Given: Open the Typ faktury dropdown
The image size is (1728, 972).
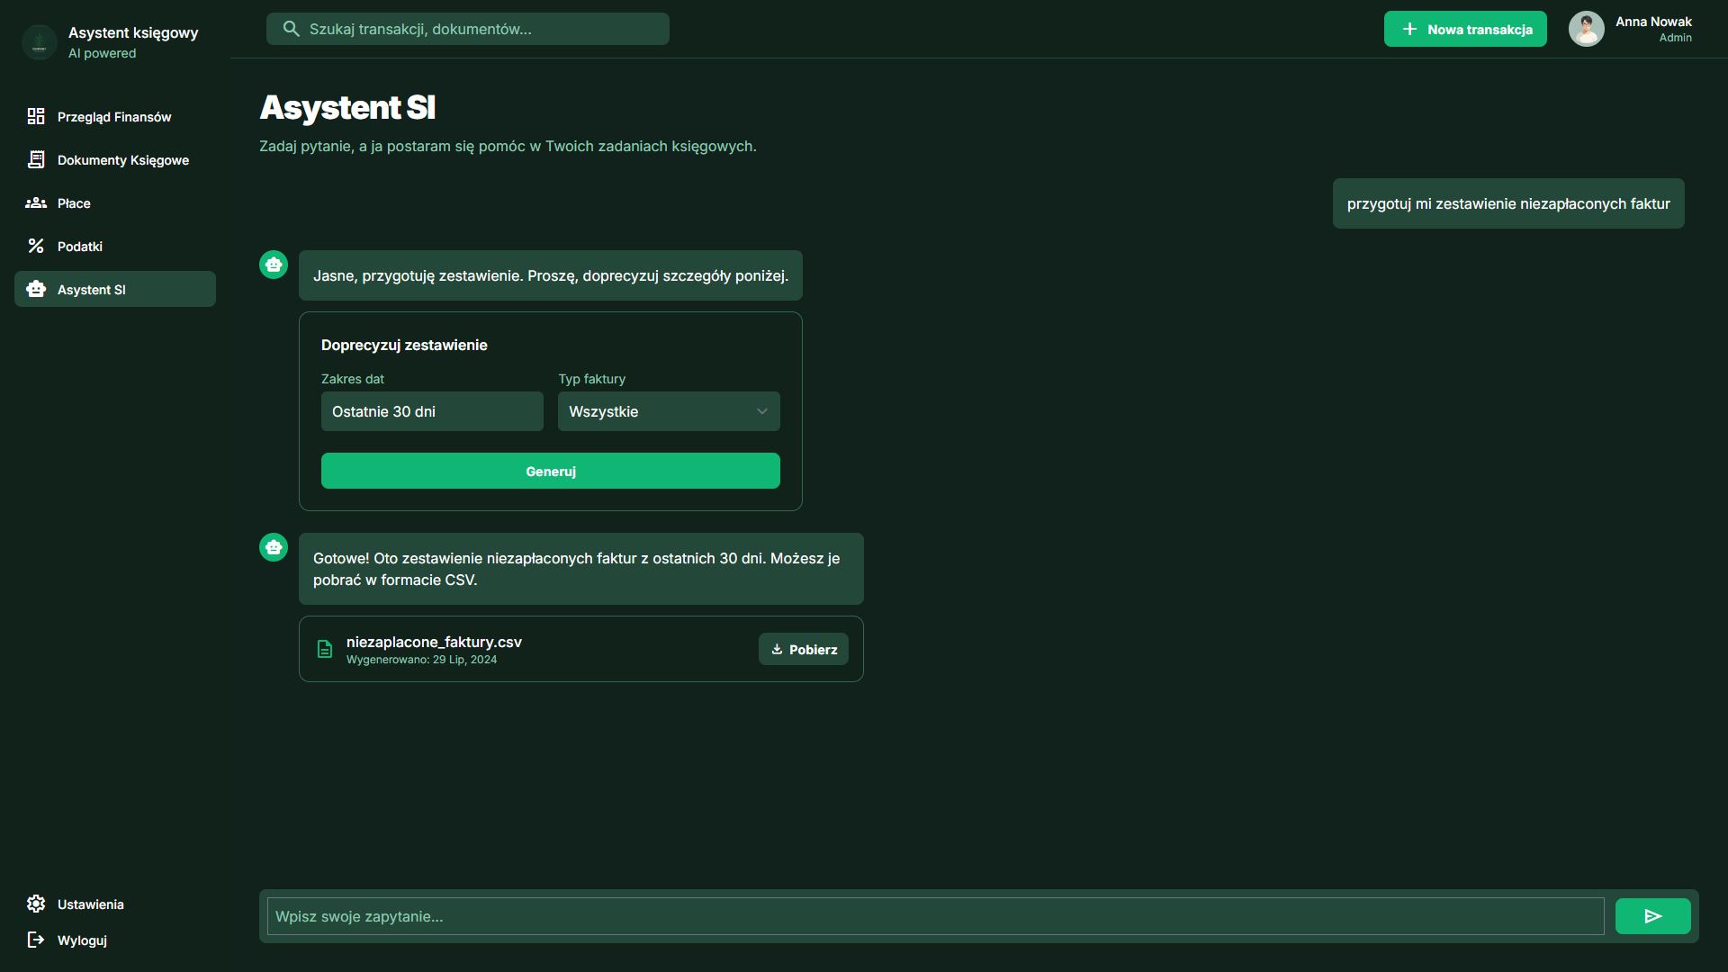Looking at the screenshot, I should (x=669, y=411).
